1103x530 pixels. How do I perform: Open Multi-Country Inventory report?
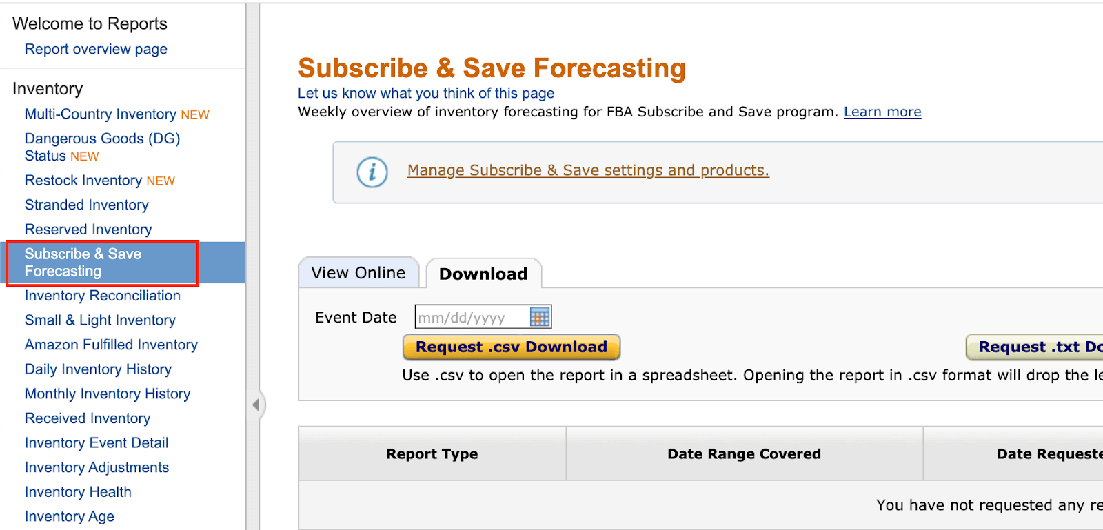101,114
